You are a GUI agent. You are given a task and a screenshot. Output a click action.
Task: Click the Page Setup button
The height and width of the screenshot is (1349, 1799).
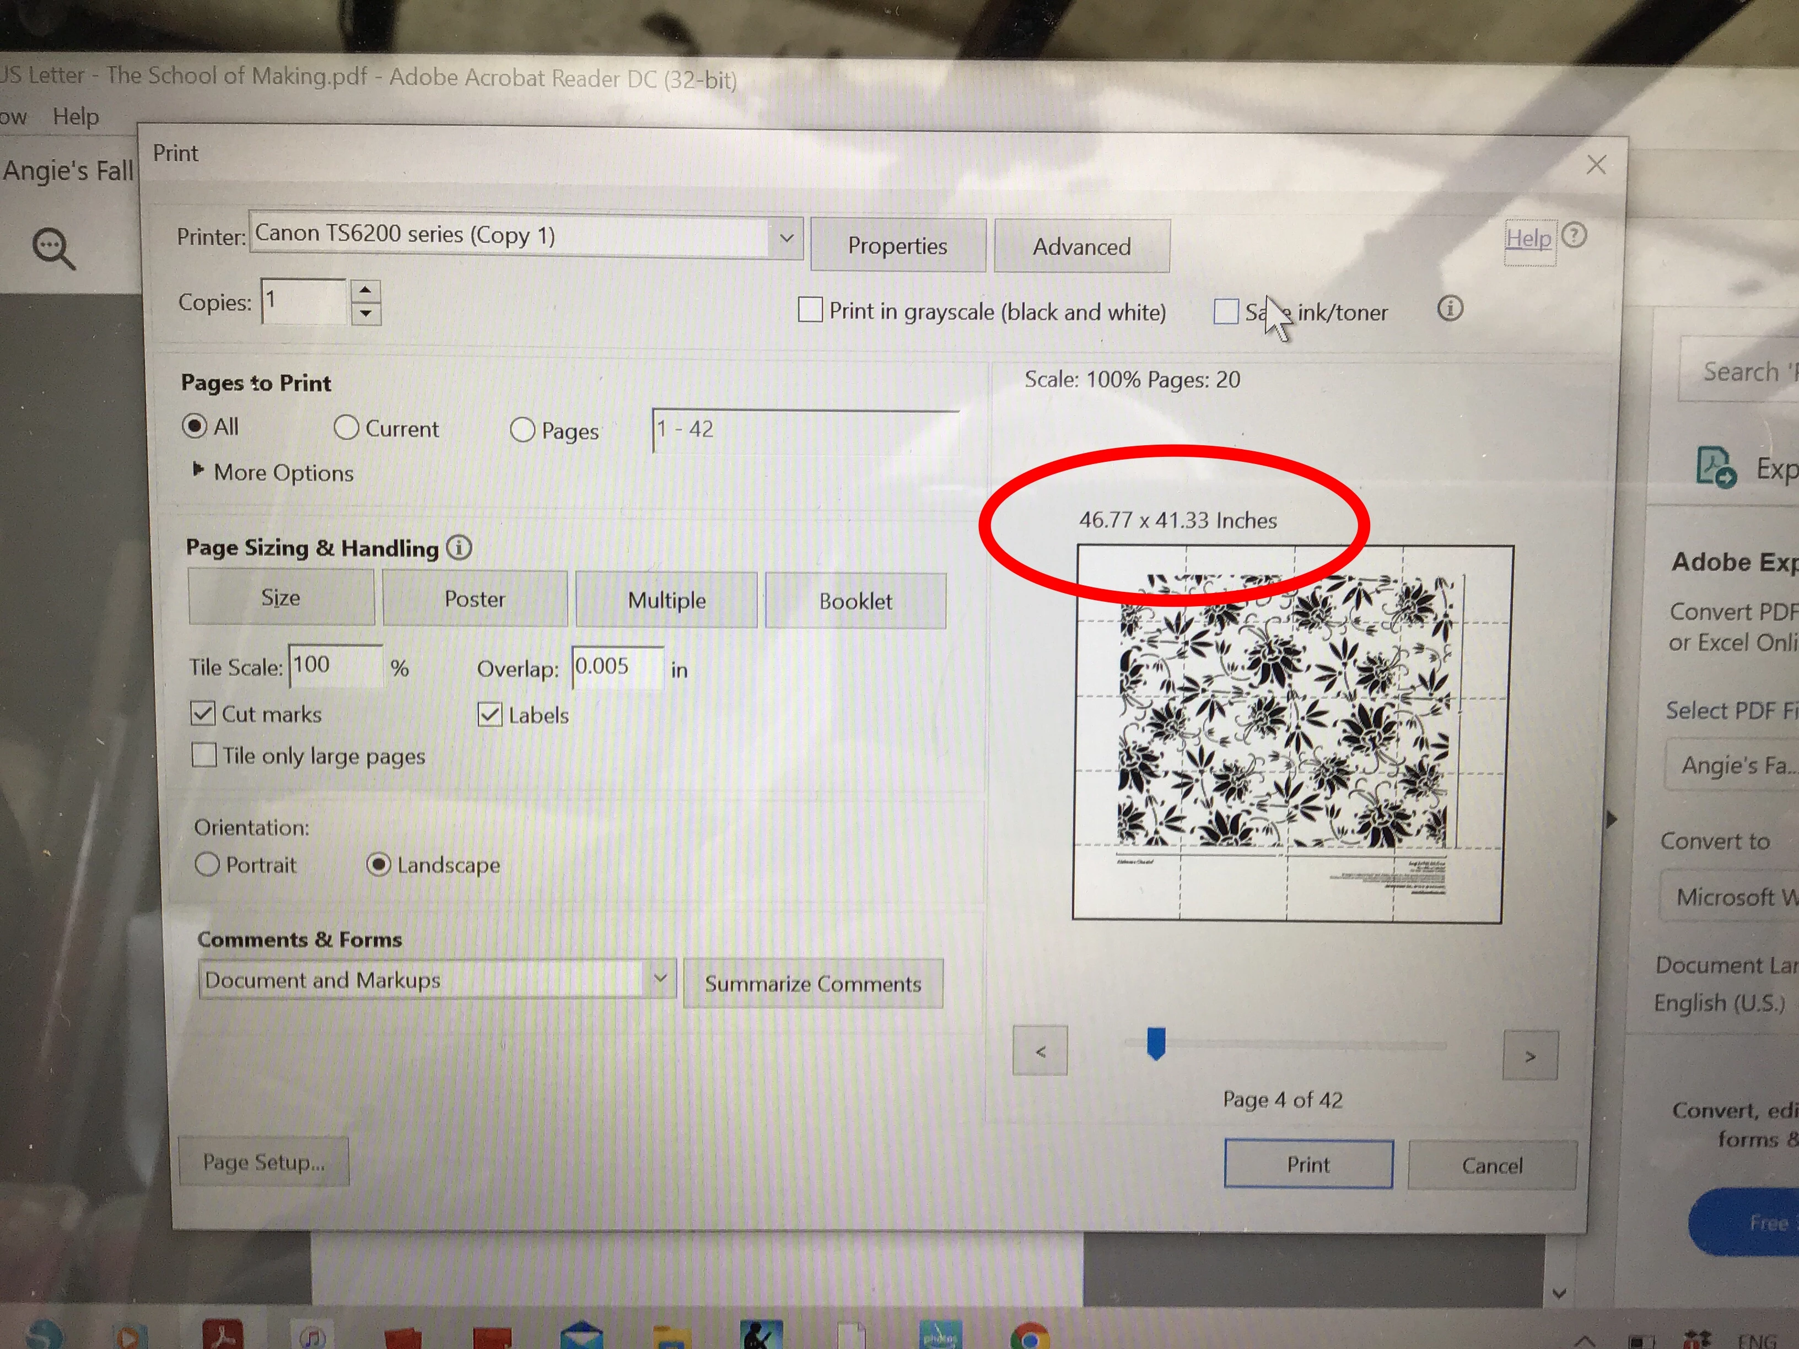click(x=263, y=1162)
